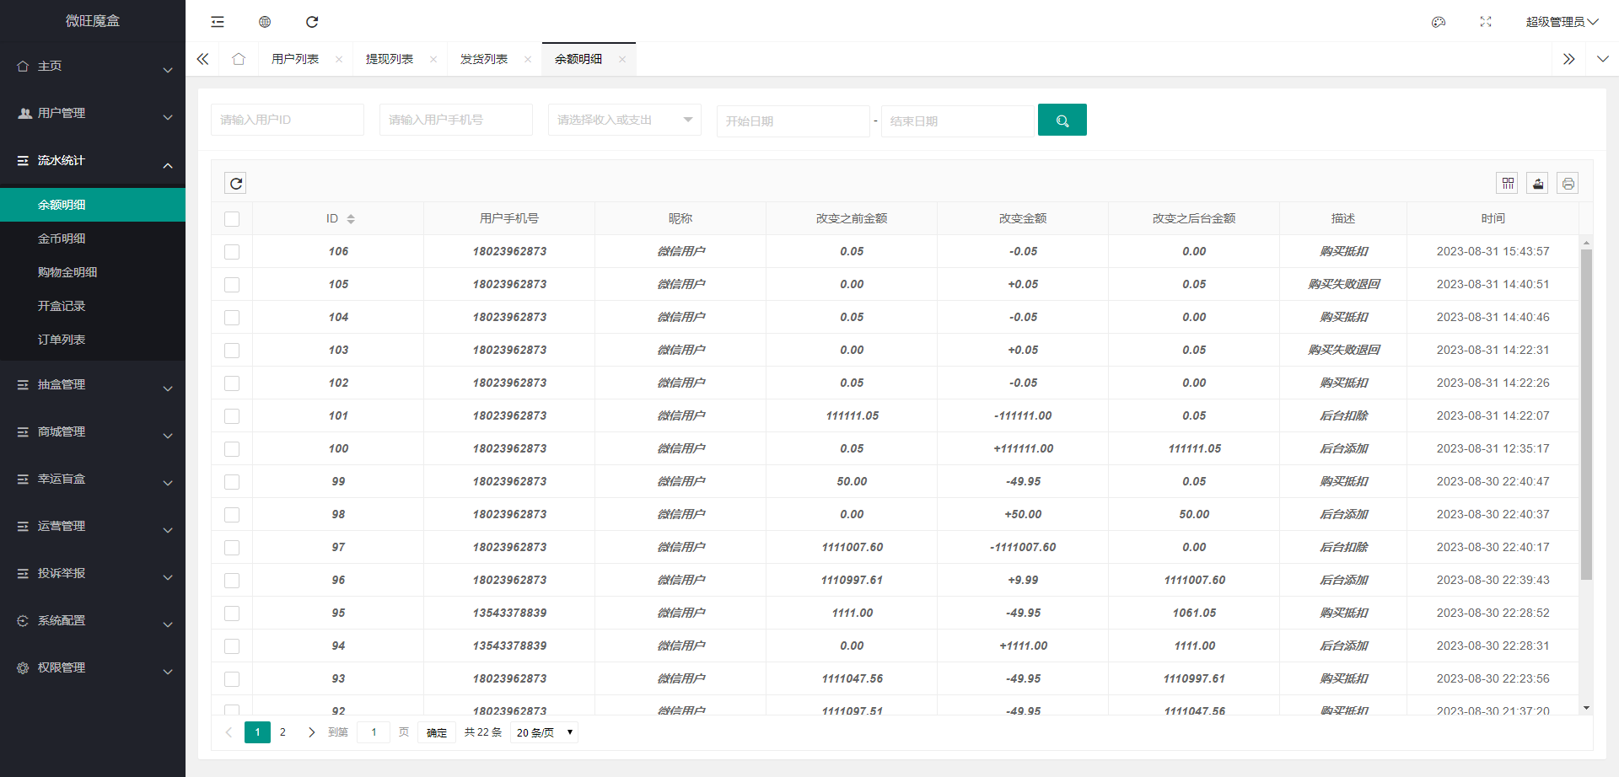The height and width of the screenshot is (777, 1619).
Task: Go to the home tab icon
Action: (x=239, y=59)
